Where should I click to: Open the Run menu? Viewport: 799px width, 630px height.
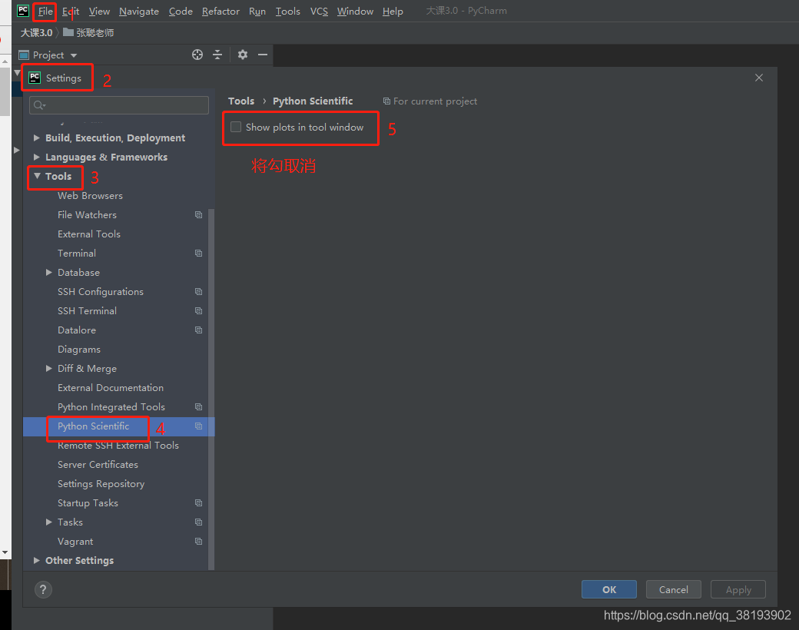[257, 12]
